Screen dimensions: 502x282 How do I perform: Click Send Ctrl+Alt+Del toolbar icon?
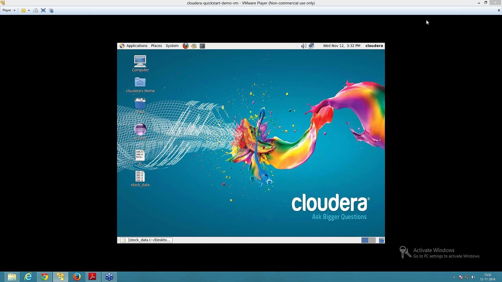36,10
